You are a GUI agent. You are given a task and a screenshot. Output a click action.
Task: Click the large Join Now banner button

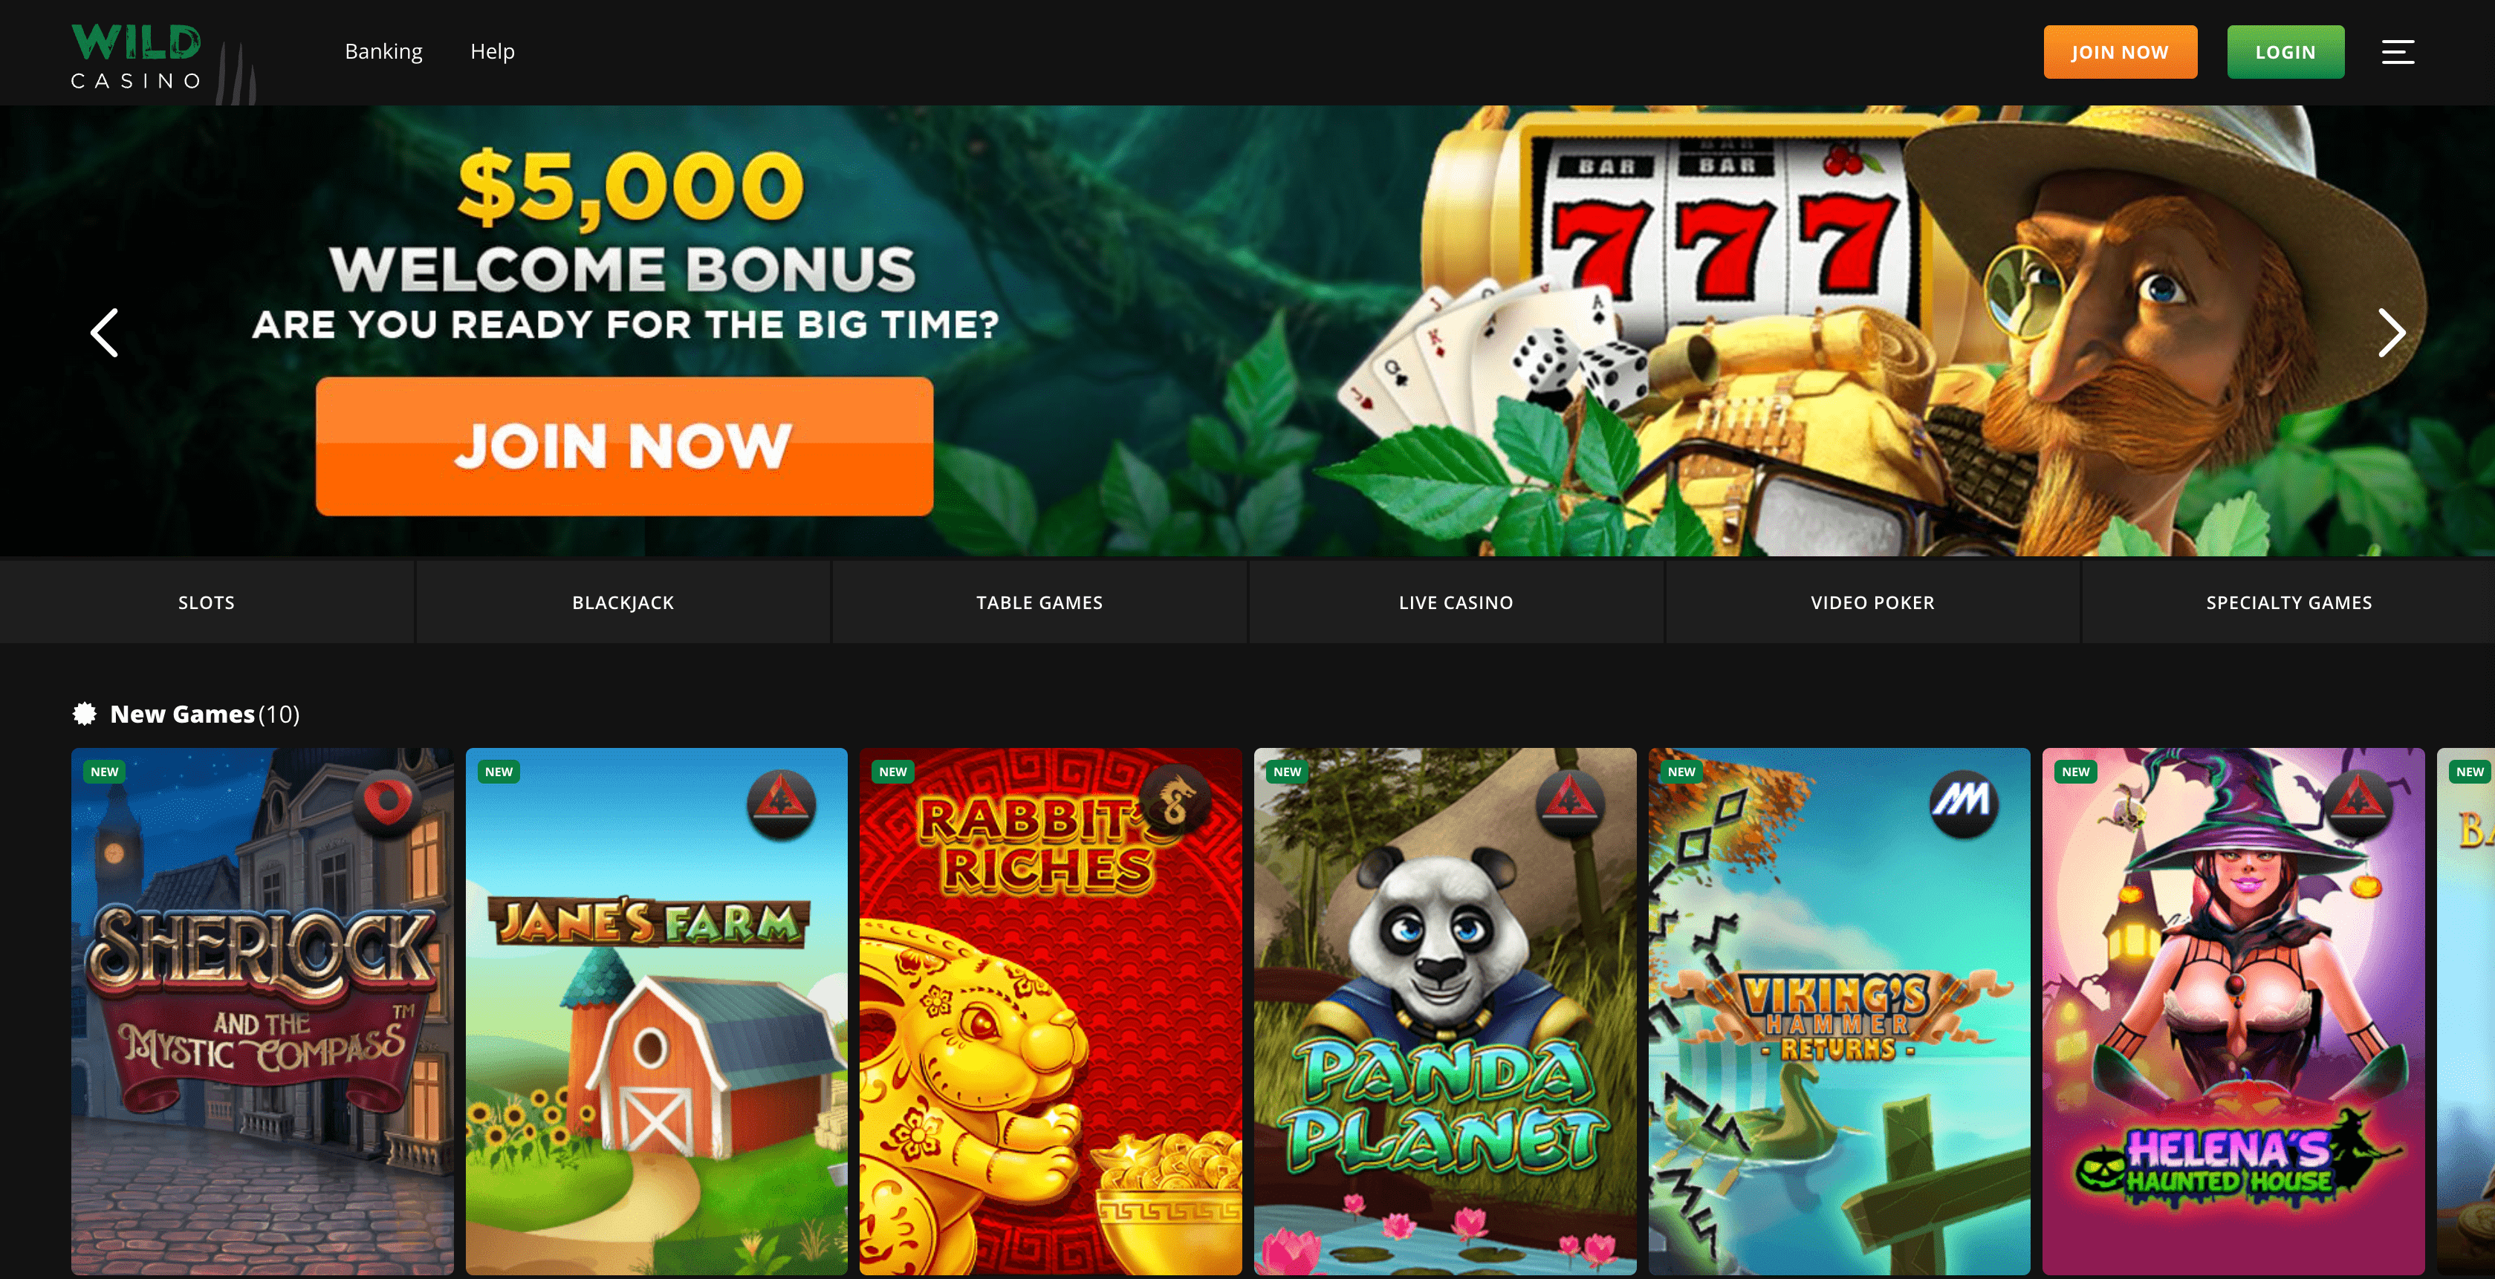[625, 446]
